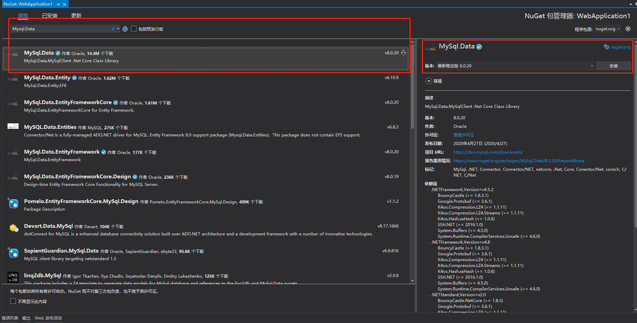Select the linq2db.MySql package title
Image resolution: width=637 pixels, height=323 pixels.
(43, 276)
